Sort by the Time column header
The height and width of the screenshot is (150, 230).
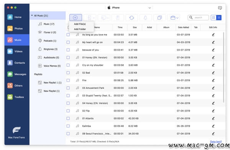[x=120, y=28]
